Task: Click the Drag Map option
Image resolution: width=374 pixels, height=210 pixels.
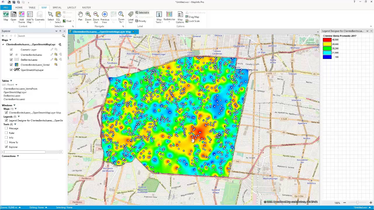Action: tap(192, 17)
